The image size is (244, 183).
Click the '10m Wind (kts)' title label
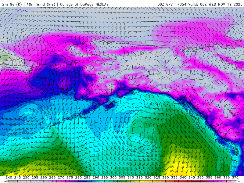point(41,4)
